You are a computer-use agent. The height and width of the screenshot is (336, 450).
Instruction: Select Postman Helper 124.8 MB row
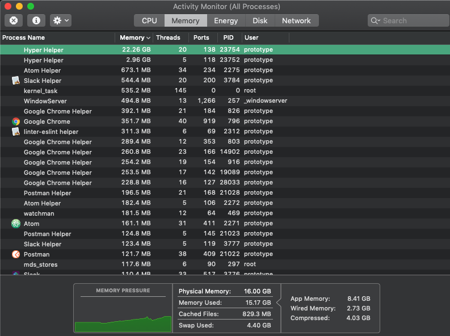coord(225,234)
